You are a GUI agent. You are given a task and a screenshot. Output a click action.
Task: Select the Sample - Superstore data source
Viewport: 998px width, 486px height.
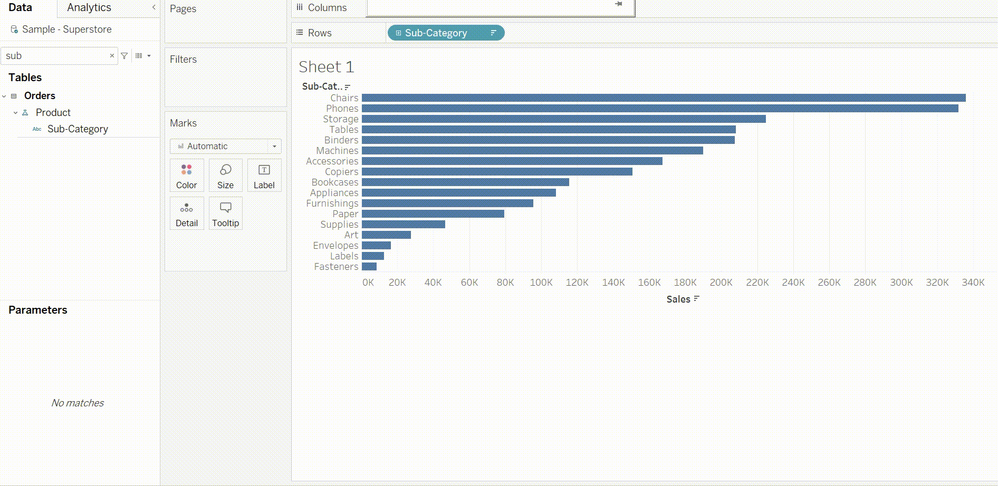click(66, 30)
